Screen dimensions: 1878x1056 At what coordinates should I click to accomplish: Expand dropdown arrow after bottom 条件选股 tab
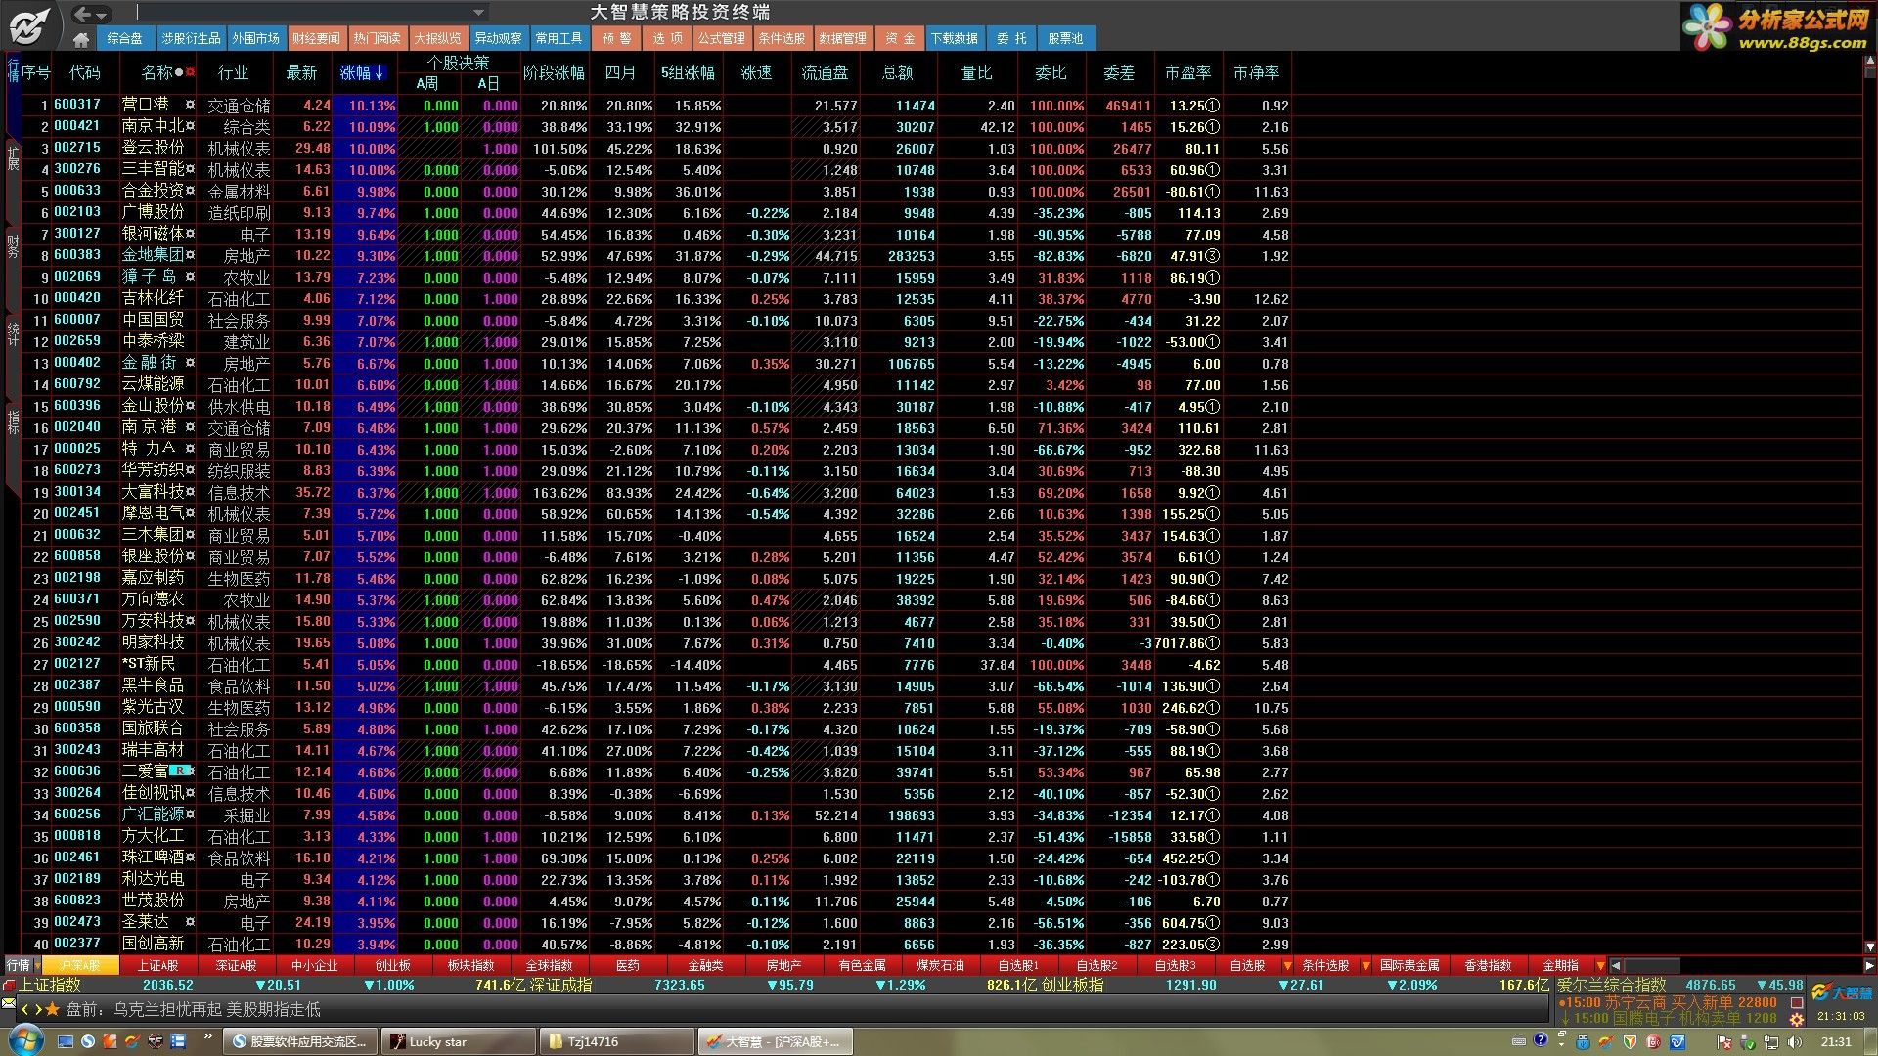point(1366,965)
